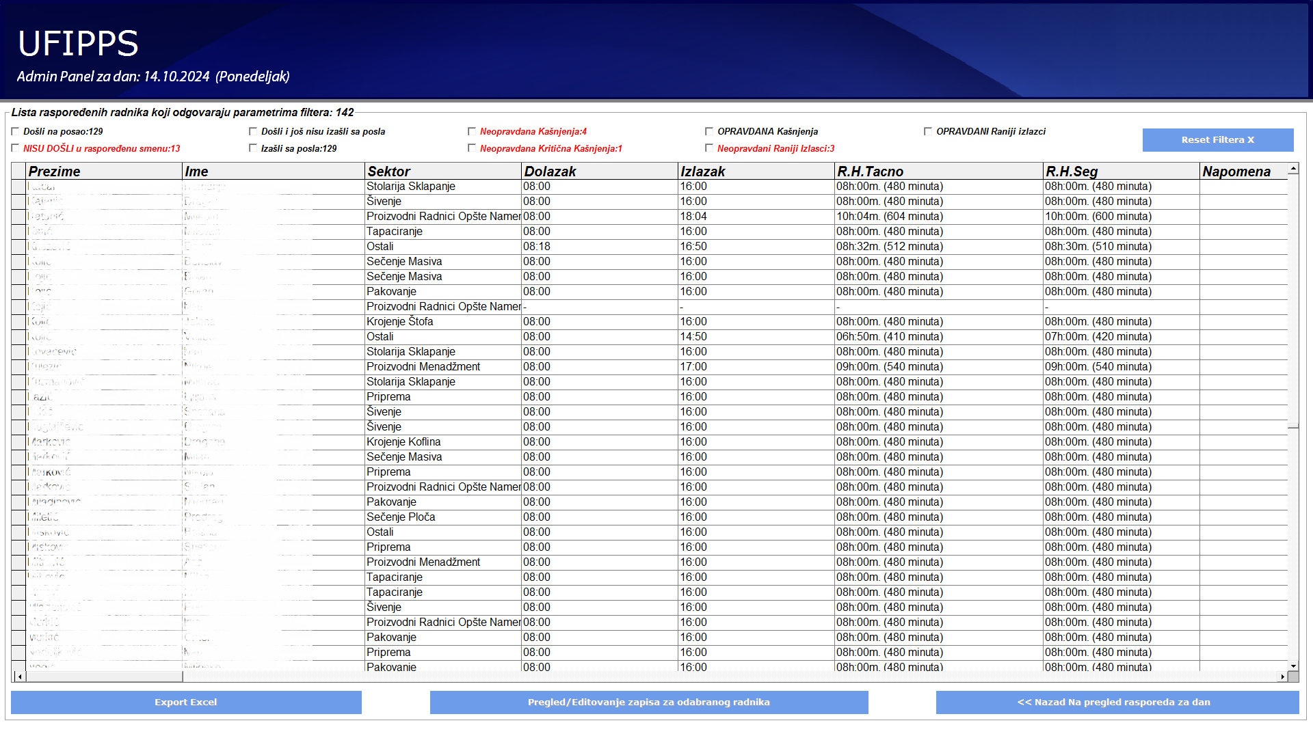Screen dimensions: 1313x738
Task: Select the row with Dolazak 08:18
Action: point(649,247)
